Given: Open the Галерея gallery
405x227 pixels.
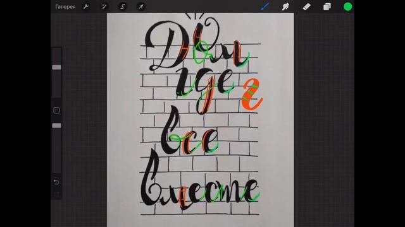Looking at the screenshot, I should point(65,7).
